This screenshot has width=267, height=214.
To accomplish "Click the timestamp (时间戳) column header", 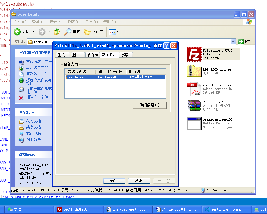I will click(x=146, y=72).
